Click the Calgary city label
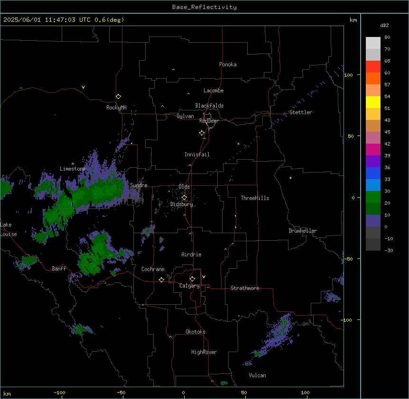 tap(189, 286)
